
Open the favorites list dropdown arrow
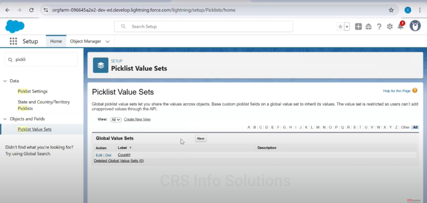point(347,26)
